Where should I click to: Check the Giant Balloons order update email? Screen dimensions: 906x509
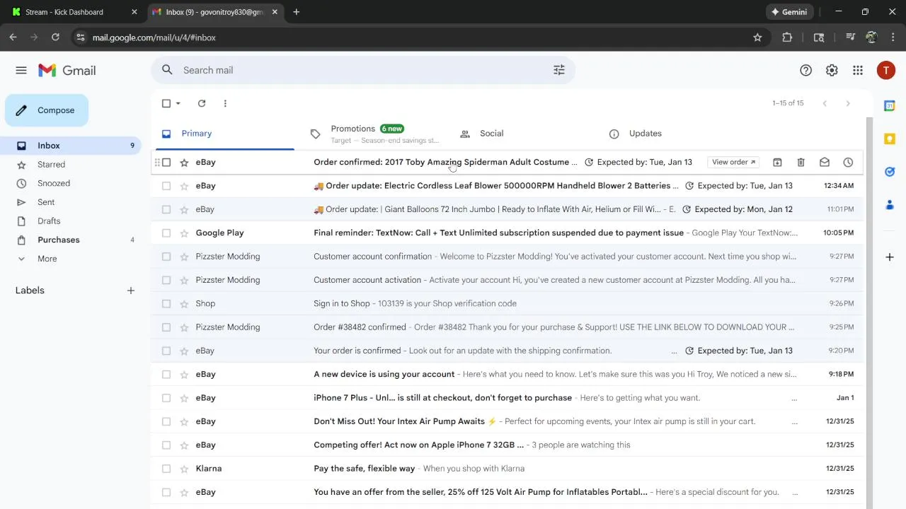pos(166,209)
